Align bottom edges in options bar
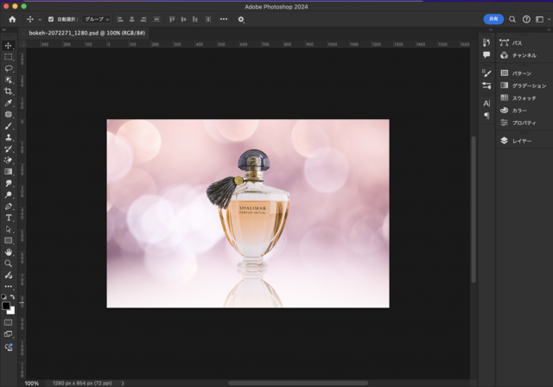Viewport: 553px width, 387px height. click(195, 19)
